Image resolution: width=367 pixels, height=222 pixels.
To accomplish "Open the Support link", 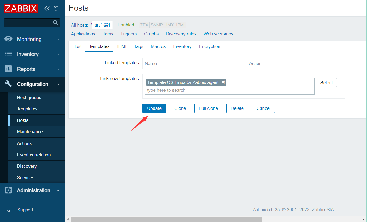I will pos(25,210).
